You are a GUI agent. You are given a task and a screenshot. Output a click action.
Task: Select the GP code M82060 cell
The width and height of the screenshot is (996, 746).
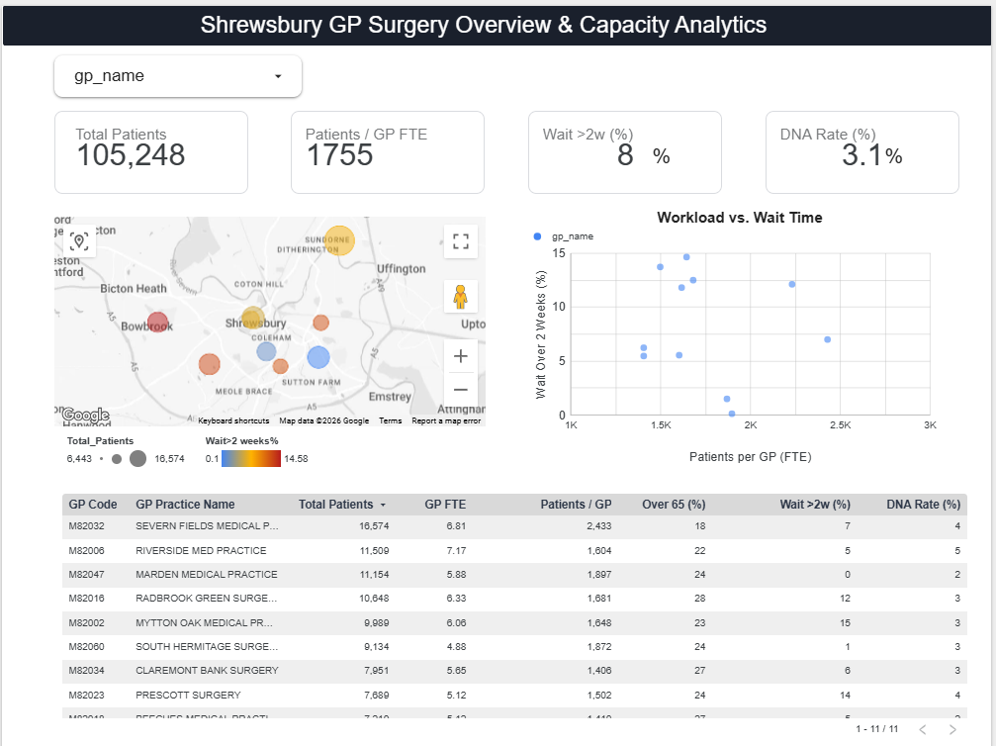[86, 647]
